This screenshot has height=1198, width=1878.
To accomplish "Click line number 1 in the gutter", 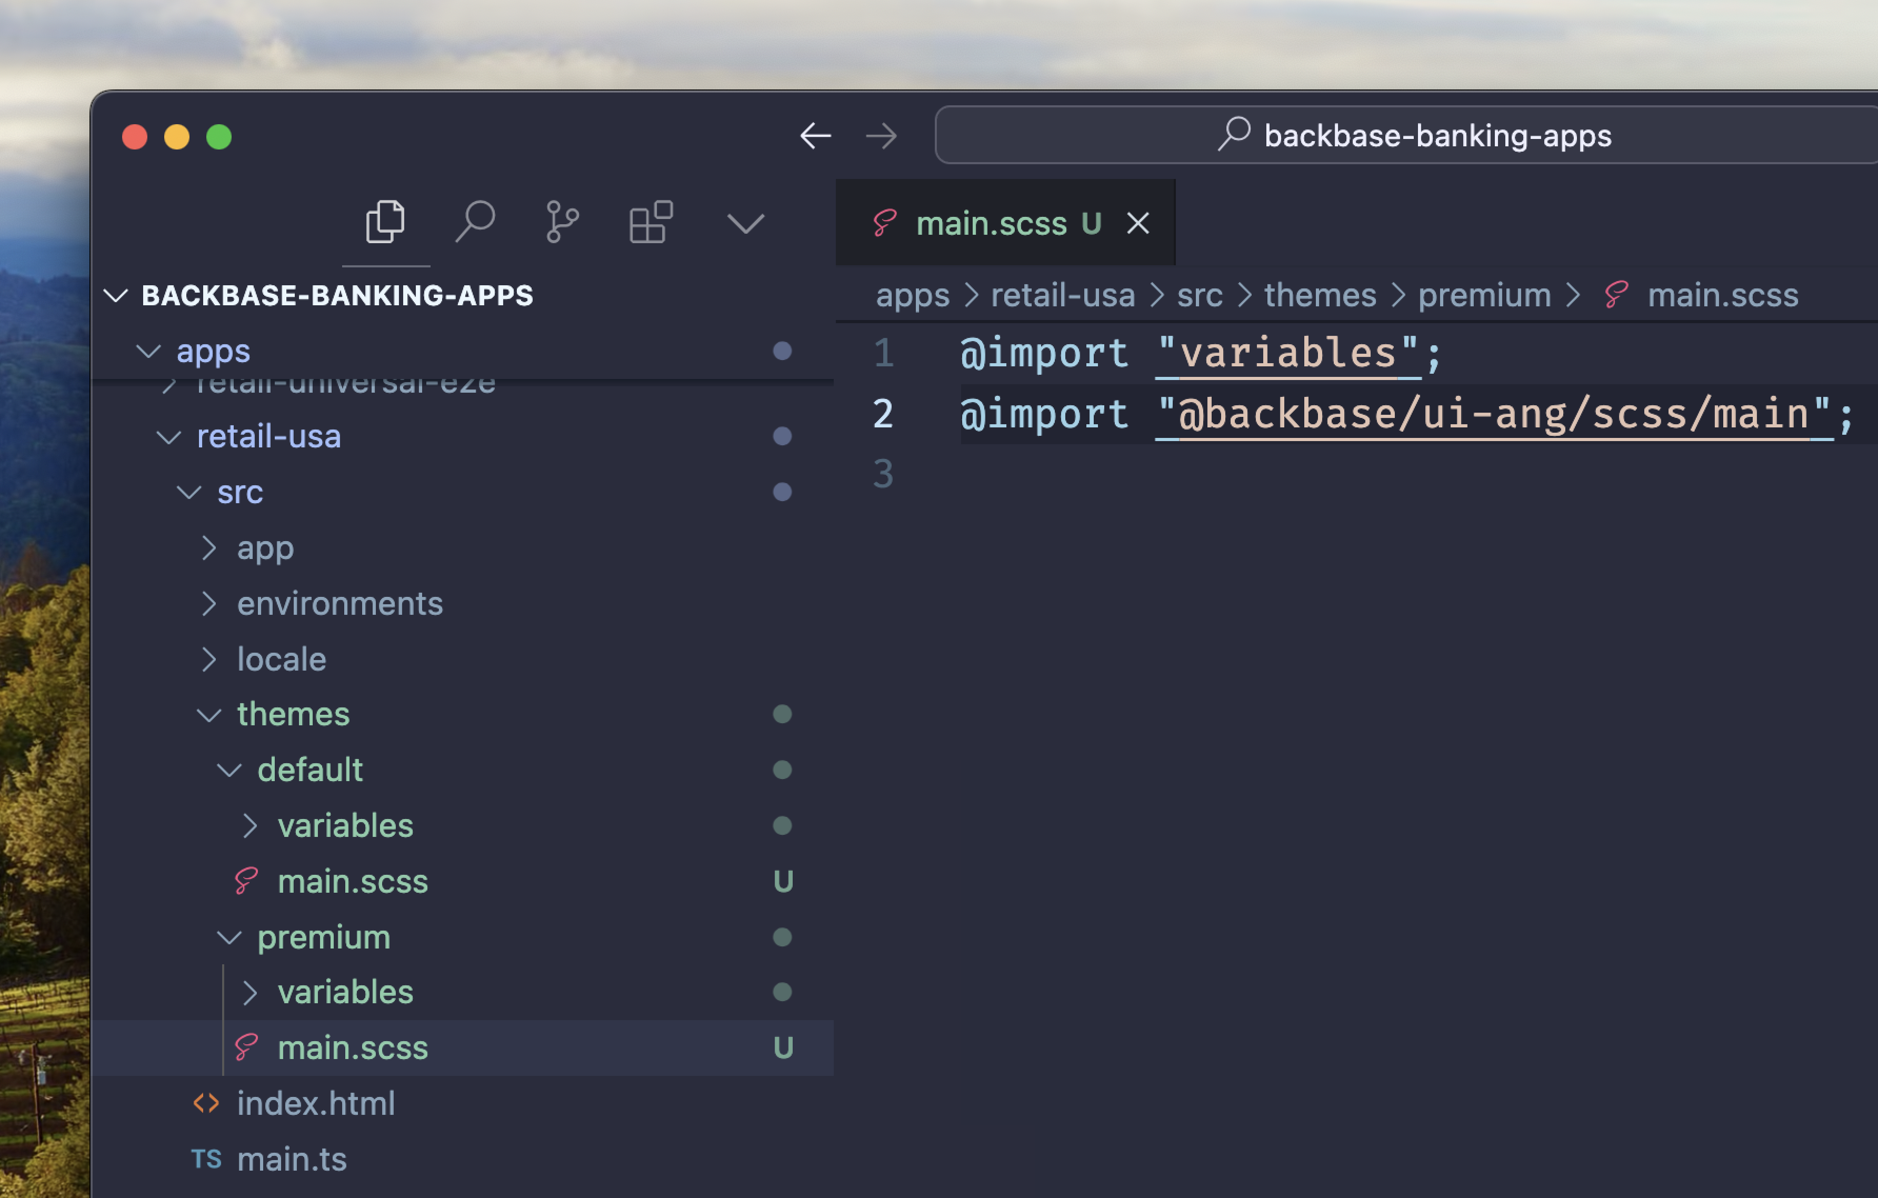I will coord(883,353).
